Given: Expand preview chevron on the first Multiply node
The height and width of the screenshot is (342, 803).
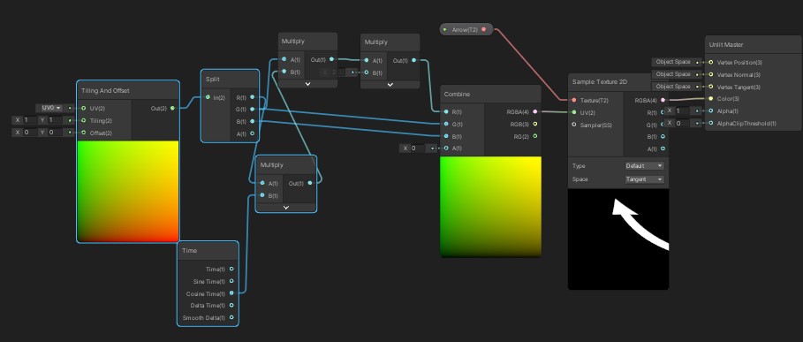Looking at the screenshot, I should pyautogui.click(x=307, y=83).
